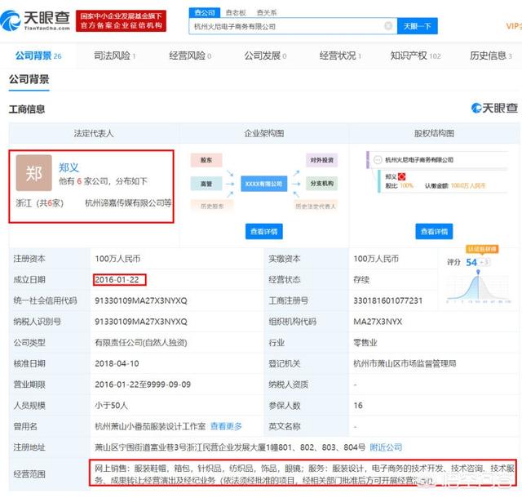
Task: Click insured count value 16
Action: [358, 406]
